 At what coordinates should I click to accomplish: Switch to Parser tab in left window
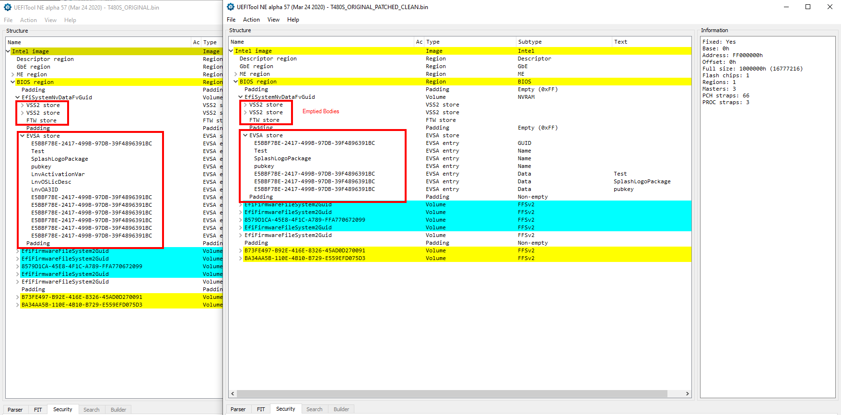[15, 410]
